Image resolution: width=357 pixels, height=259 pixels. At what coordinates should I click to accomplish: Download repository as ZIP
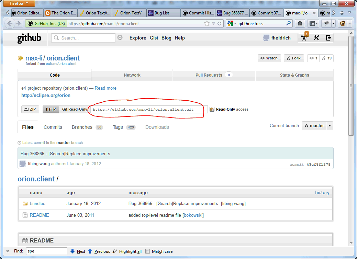[30, 109]
